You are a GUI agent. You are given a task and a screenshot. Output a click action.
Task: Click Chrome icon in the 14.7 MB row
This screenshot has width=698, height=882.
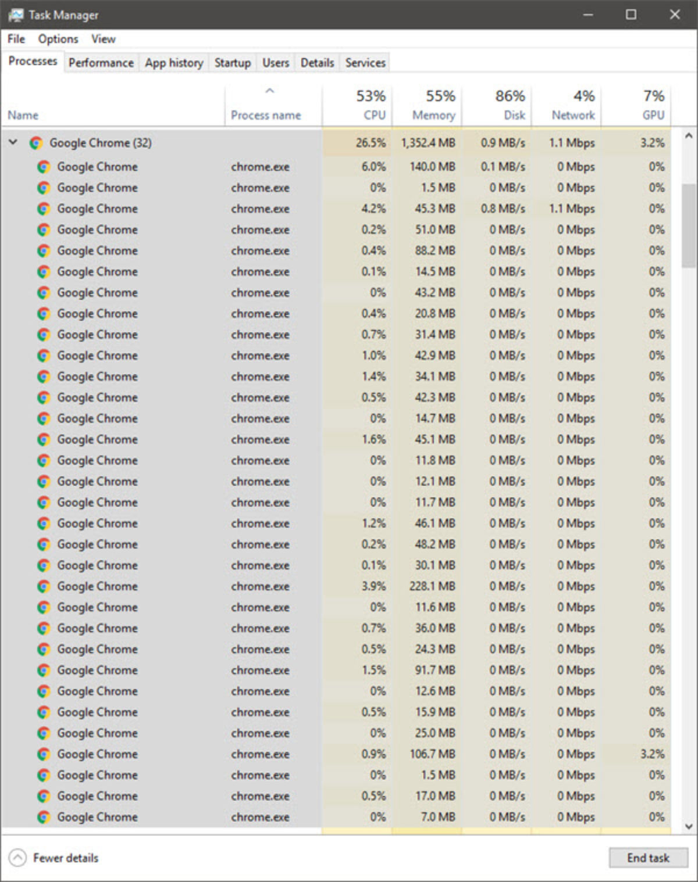(44, 419)
